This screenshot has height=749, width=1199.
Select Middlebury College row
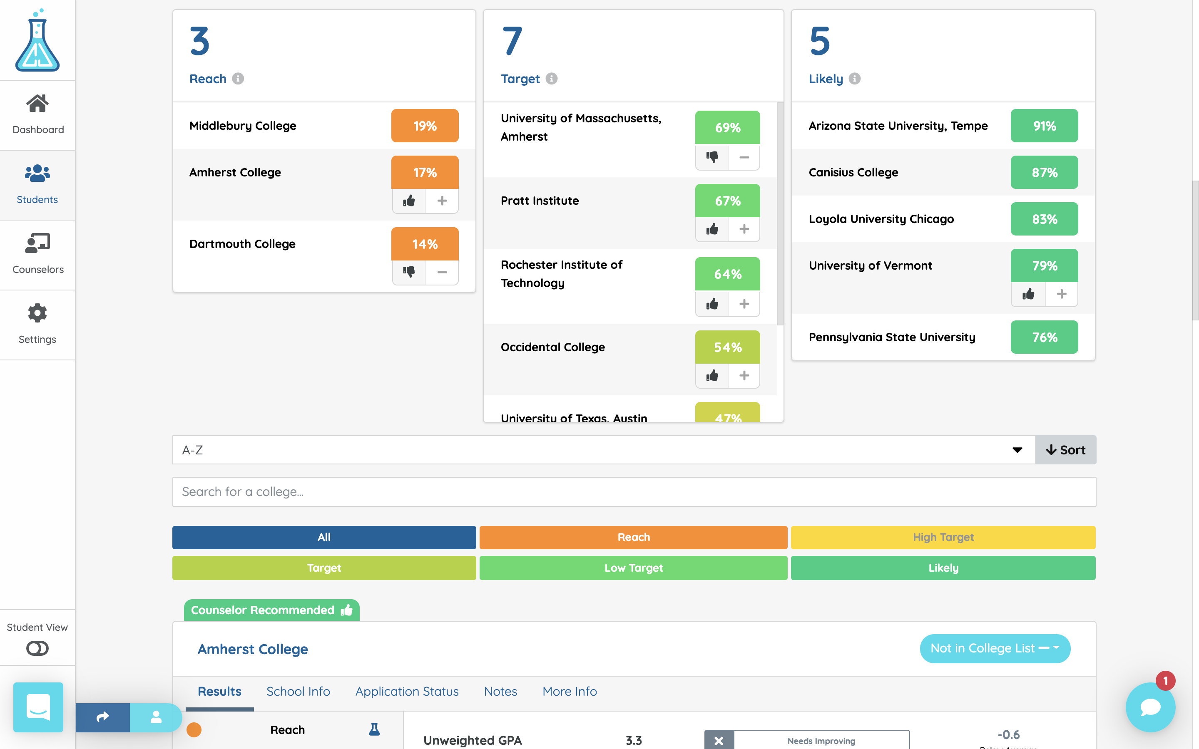[324, 126]
